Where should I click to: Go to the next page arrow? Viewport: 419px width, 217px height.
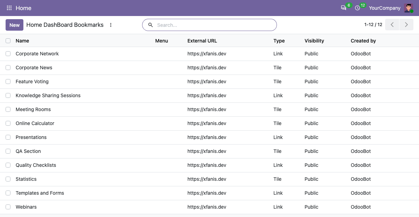tap(406, 25)
